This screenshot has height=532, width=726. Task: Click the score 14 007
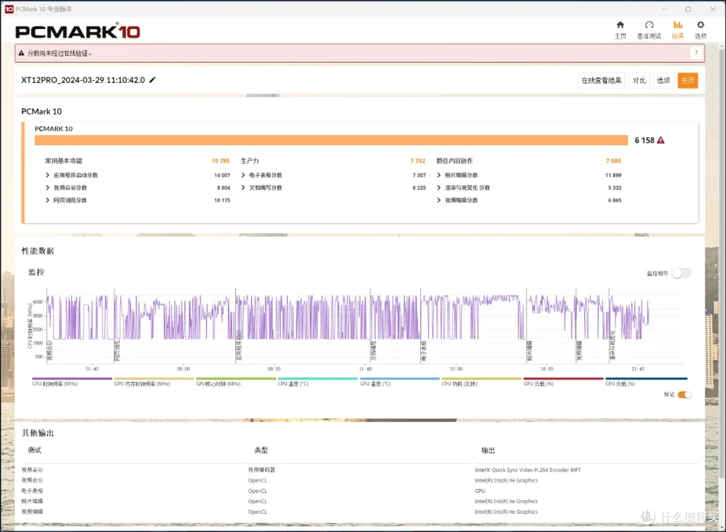click(x=222, y=175)
